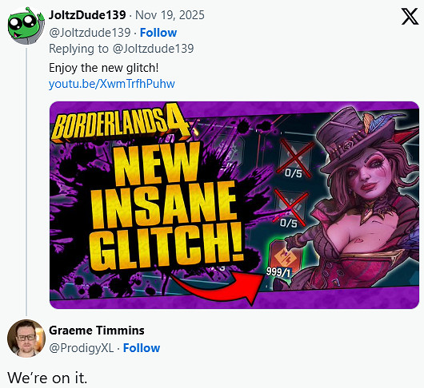This screenshot has height=388, width=424.
Task: Open the @ProdigyXL handle
Action: pyautogui.click(x=82, y=348)
